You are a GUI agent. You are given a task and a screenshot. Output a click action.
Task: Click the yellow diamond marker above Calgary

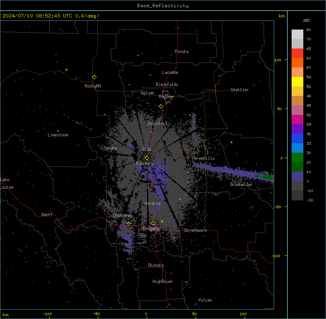[153, 223]
